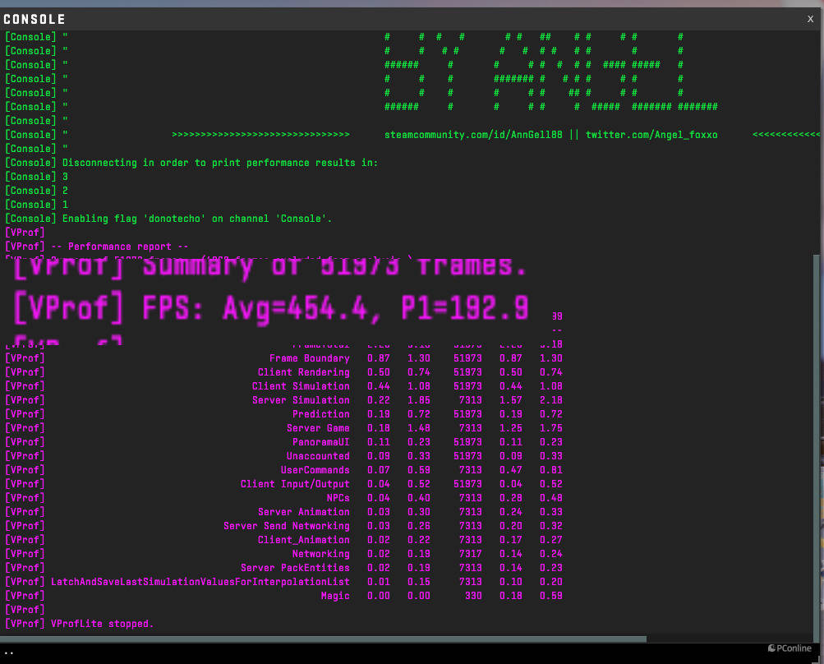Click the countdown '3' console line

[x=65, y=177]
